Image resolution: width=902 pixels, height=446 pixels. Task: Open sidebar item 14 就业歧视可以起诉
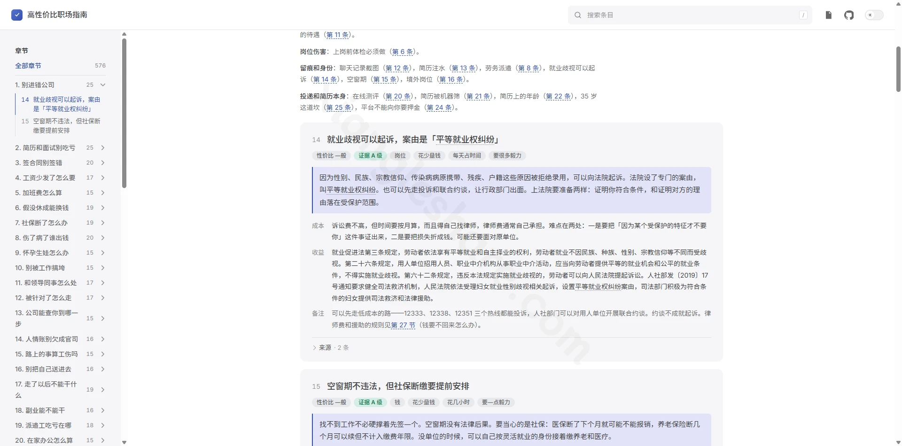pyautogui.click(x=61, y=104)
